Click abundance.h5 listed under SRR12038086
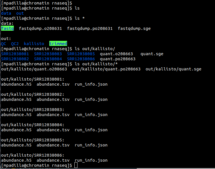Screen dimensions: 215x169 click(x=16, y=160)
